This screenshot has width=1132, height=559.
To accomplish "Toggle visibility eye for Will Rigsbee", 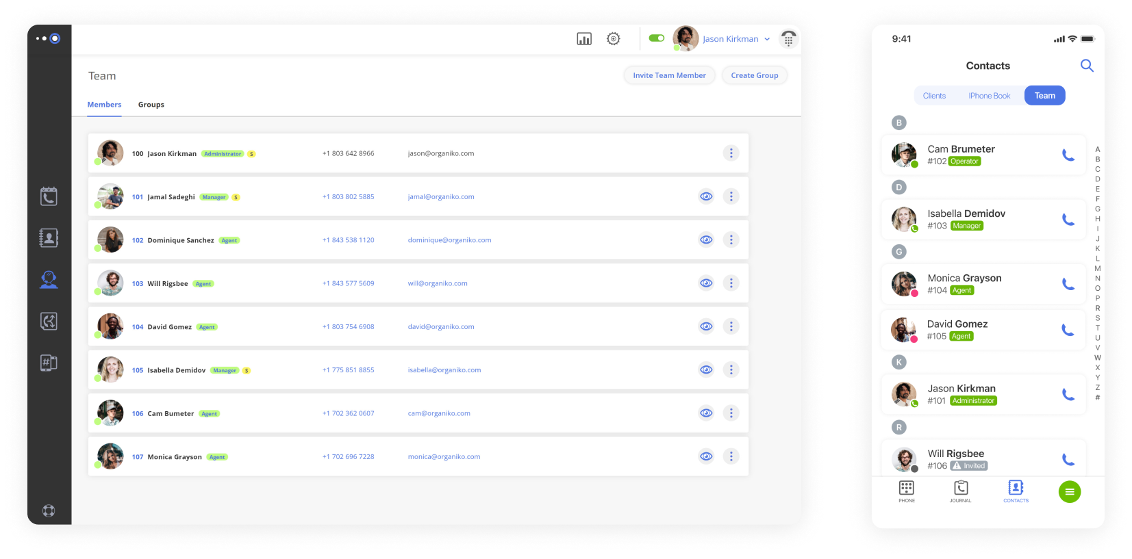I will 706,283.
